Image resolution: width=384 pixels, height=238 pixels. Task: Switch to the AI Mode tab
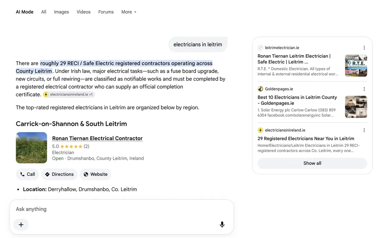point(25,12)
